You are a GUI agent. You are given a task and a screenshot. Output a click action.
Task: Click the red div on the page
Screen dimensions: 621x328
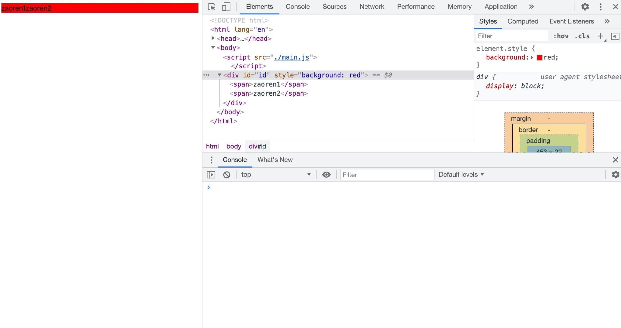click(x=100, y=8)
